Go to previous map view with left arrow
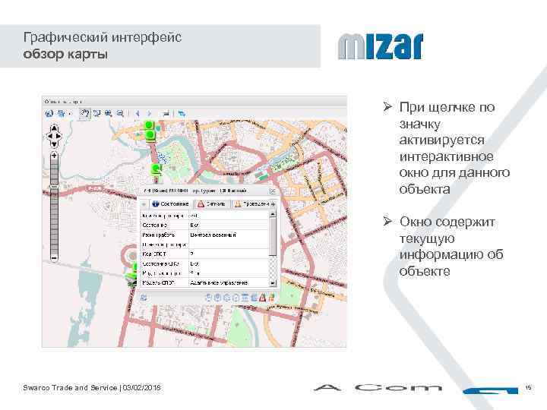 [x=138, y=113]
